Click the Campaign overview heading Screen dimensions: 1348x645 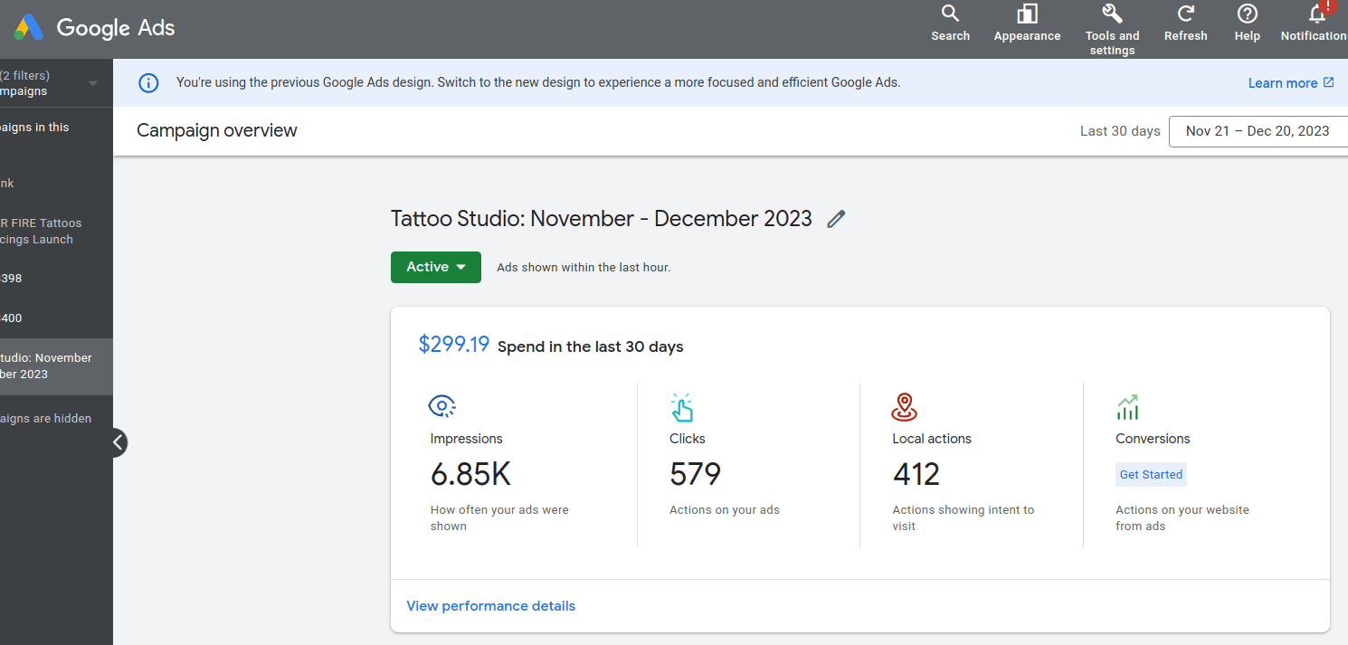click(217, 131)
